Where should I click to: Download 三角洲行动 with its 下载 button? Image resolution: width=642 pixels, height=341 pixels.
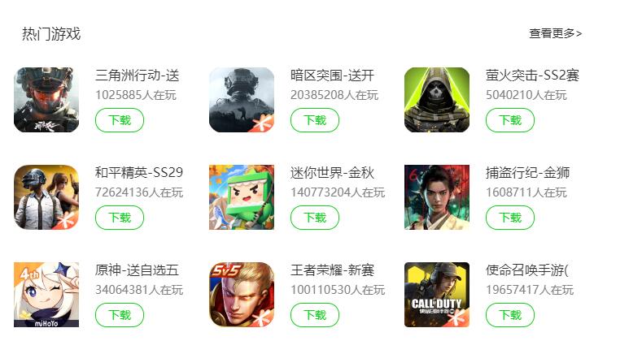120,120
